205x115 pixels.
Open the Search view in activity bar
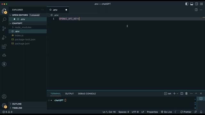click(4, 20)
